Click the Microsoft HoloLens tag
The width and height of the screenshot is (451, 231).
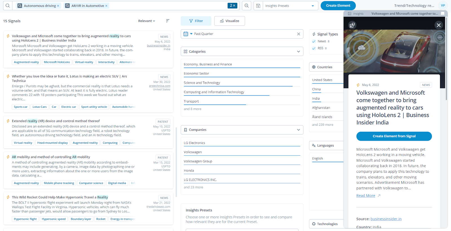[x=57, y=62]
